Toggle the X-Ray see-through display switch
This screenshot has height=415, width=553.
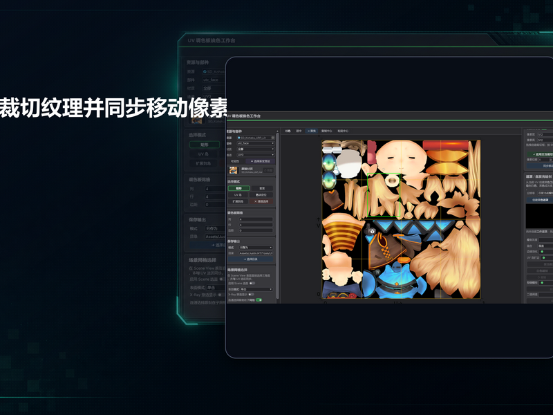pos(251,295)
